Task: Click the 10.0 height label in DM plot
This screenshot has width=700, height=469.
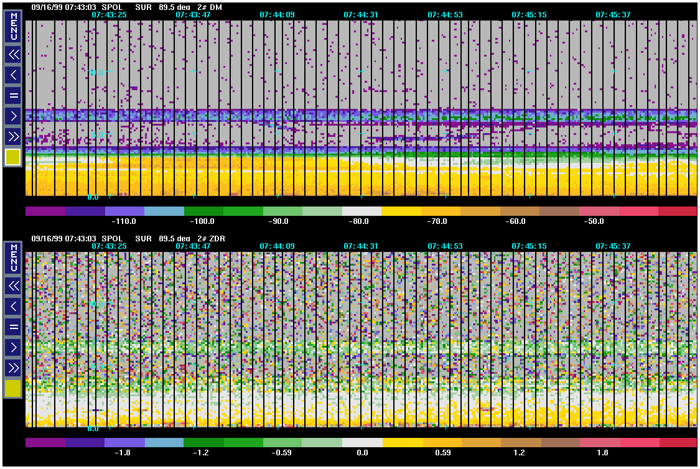Action: (x=96, y=72)
